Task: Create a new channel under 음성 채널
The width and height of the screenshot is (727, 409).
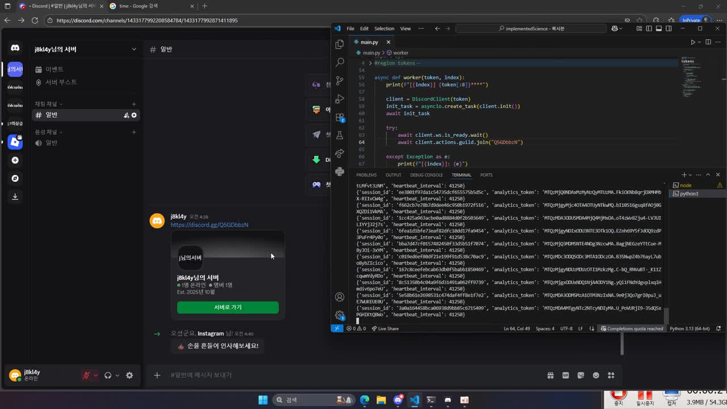Action: [x=134, y=132]
